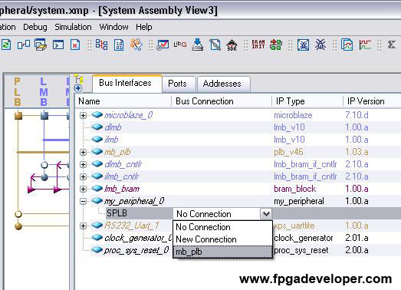This screenshot has height=290, width=401.
Task: Expand the ilmb_cntlr tree node
Action: coord(83,177)
